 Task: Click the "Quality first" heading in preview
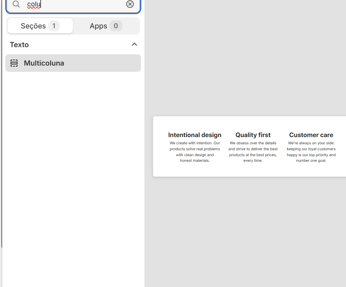(x=253, y=135)
